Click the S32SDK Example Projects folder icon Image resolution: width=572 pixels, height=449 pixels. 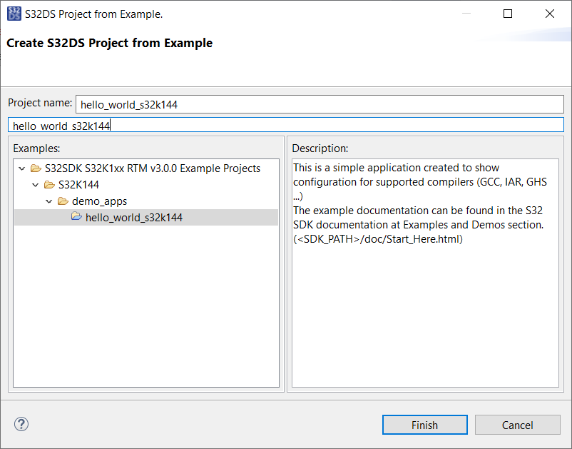(x=36, y=168)
